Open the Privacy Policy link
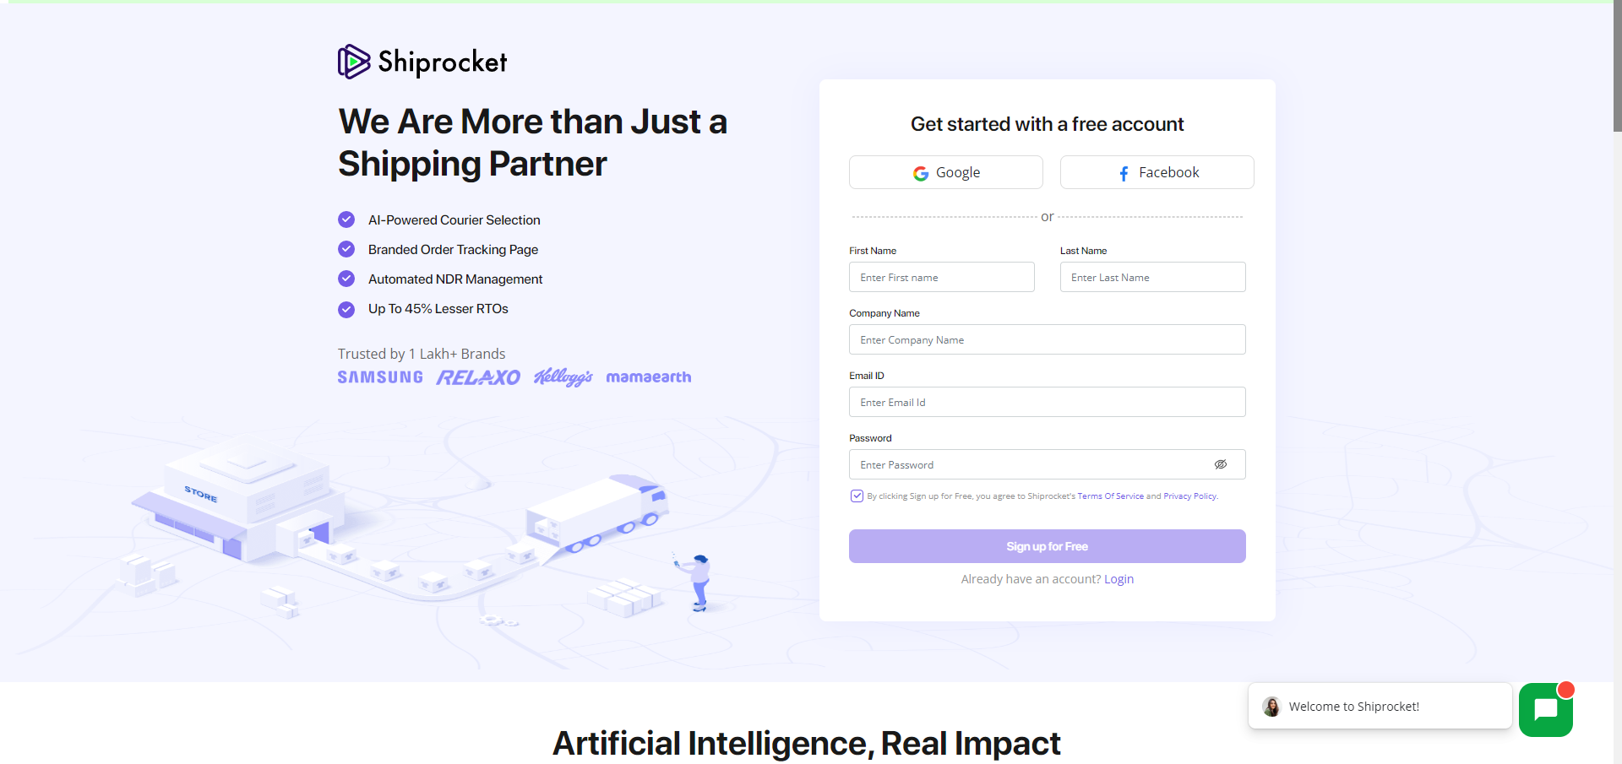The image size is (1622, 764). 1189,496
